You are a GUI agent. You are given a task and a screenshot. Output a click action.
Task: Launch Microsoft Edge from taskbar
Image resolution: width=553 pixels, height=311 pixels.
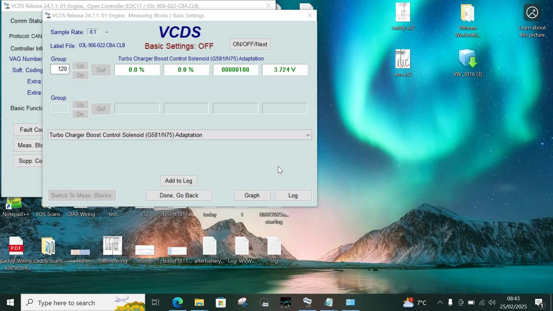(x=178, y=302)
